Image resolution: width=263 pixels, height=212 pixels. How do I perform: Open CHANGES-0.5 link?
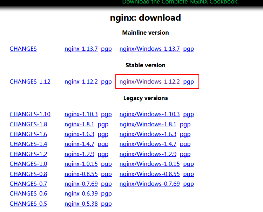(28, 204)
